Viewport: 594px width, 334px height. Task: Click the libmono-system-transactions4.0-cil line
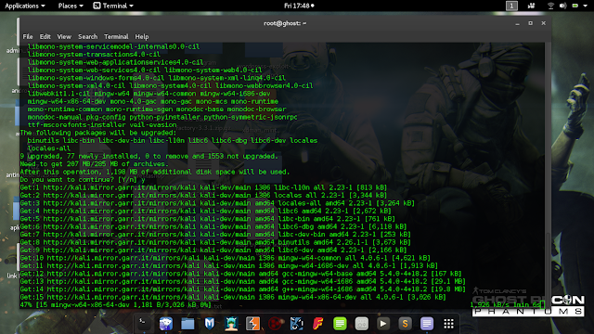[94, 55]
